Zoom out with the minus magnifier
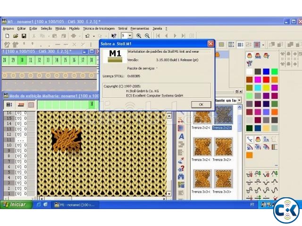The height and width of the screenshot is (226, 302). point(147,36)
